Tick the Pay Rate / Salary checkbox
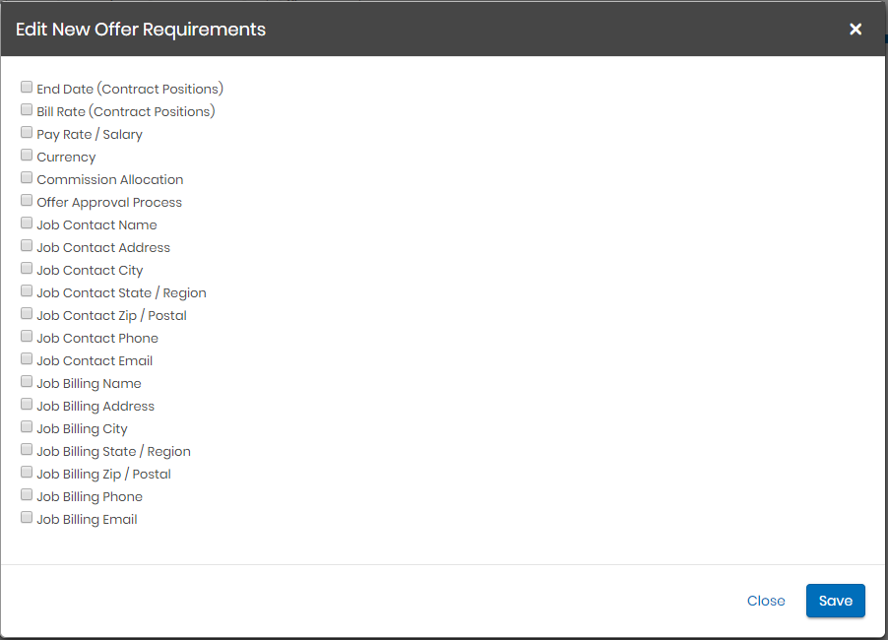This screenshot has width=888, height=640. 27,133
